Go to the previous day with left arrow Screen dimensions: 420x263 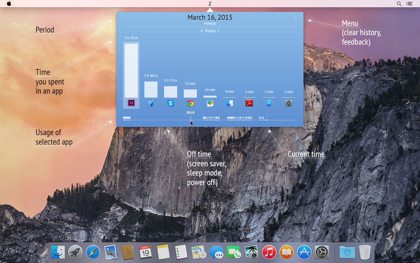201,31
